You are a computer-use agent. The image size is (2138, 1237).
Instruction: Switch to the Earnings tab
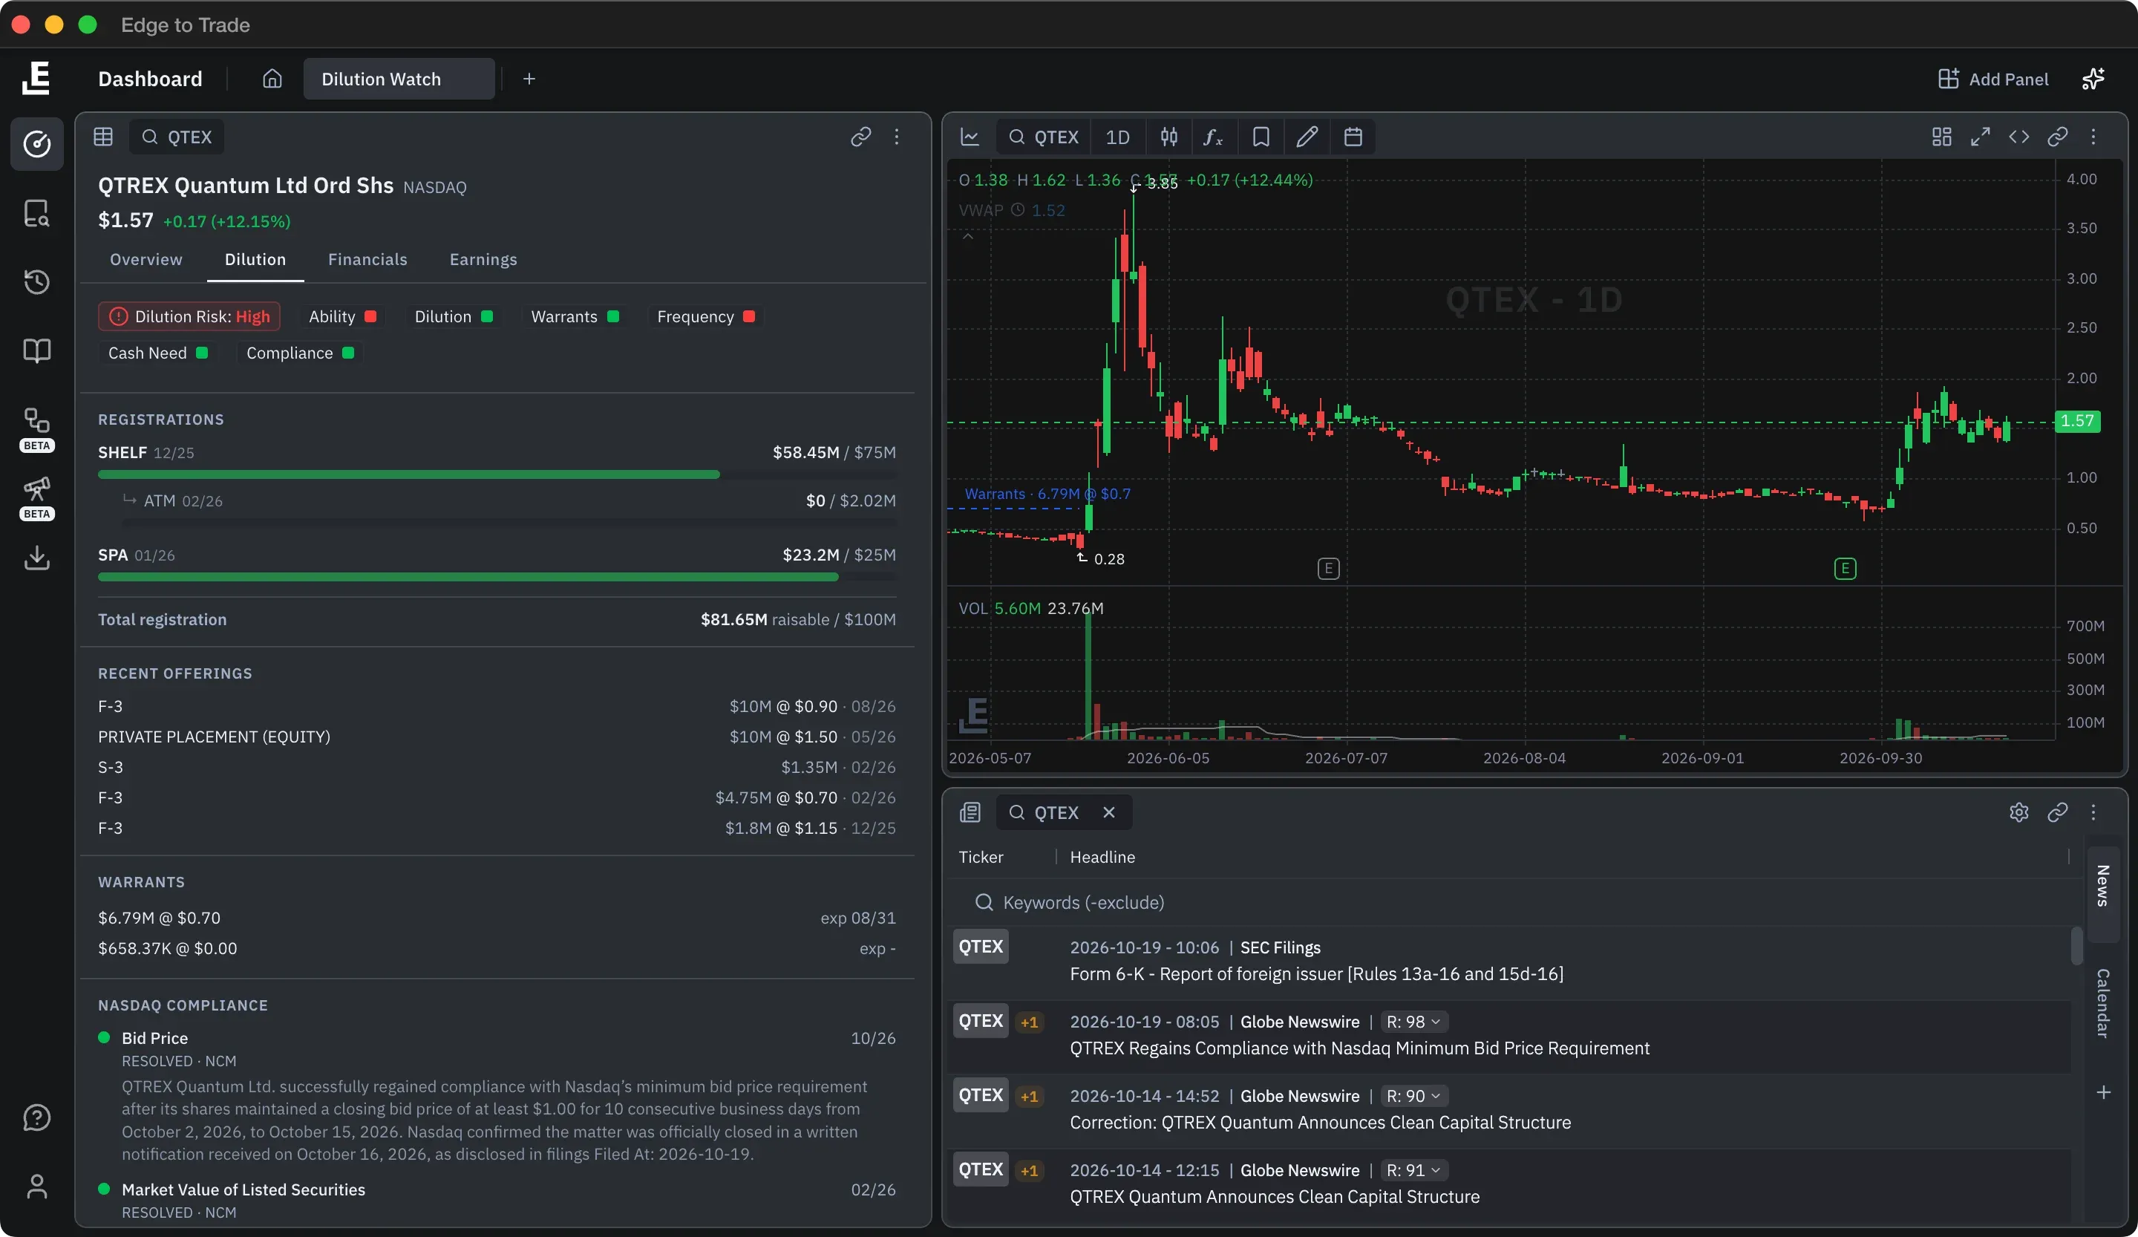click(x=483, y=260)
